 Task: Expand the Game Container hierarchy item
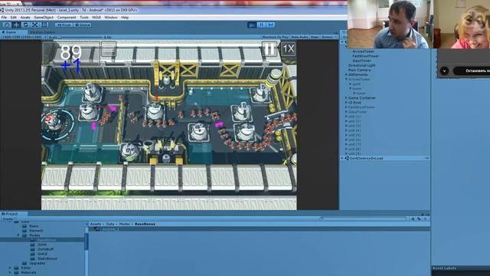tap(346, 98)
